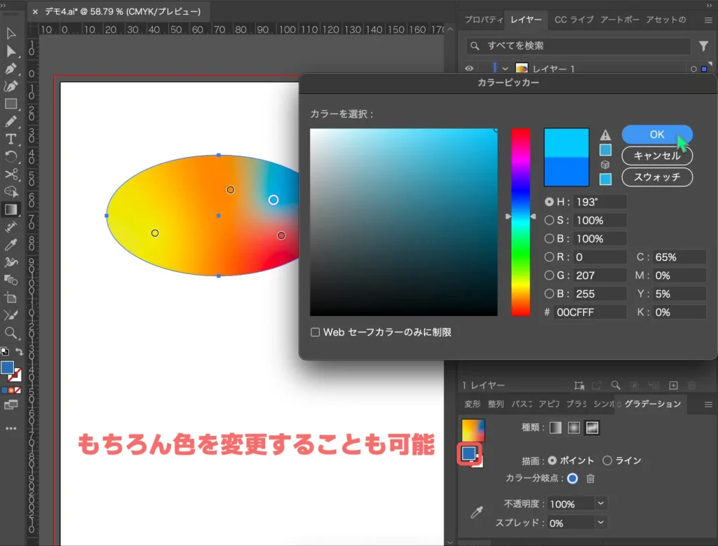The width and height of the screenshot is (718, 546).
Task: Choose the radial gradient type in グラデーション panel
Action: pos(574,428)
